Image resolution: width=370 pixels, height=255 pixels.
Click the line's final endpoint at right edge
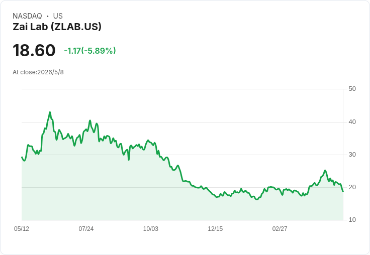point(343,191)
